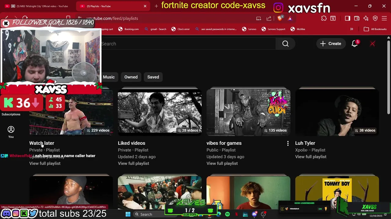Open the Liked videos playlist title
Viewport: 391px width, 219px height.
132,143
